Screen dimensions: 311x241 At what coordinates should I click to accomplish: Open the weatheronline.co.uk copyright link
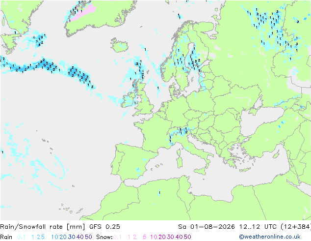(270, 237)
